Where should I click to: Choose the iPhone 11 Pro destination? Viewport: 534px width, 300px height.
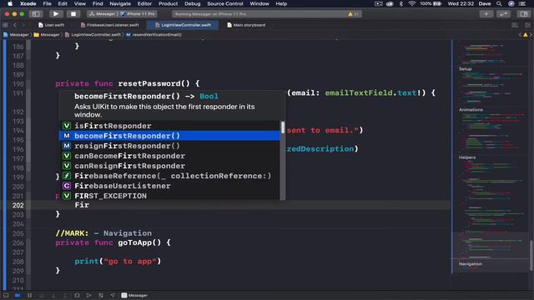coord(138,14)
